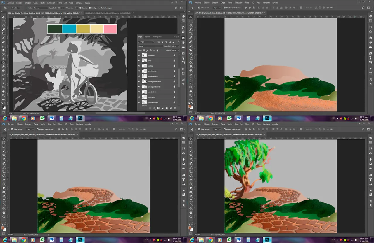Lock all on the Bloq row in Capas
The height and width of the screenshot is (243, 374).
(157, 50)
